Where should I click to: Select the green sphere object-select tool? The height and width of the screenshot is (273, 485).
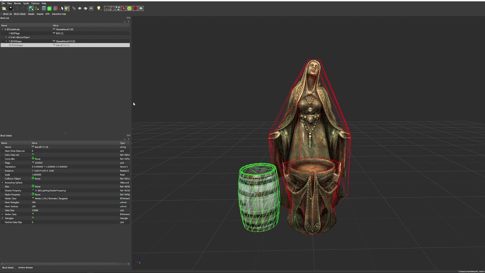31,8
